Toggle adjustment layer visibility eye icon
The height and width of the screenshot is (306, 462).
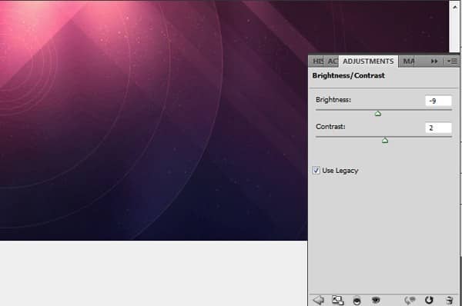click(376, 300)
